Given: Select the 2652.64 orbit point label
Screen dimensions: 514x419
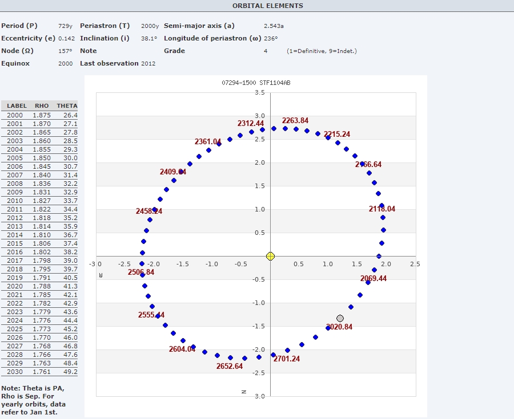Looking at the screenshot, I should tap(230, 367).
